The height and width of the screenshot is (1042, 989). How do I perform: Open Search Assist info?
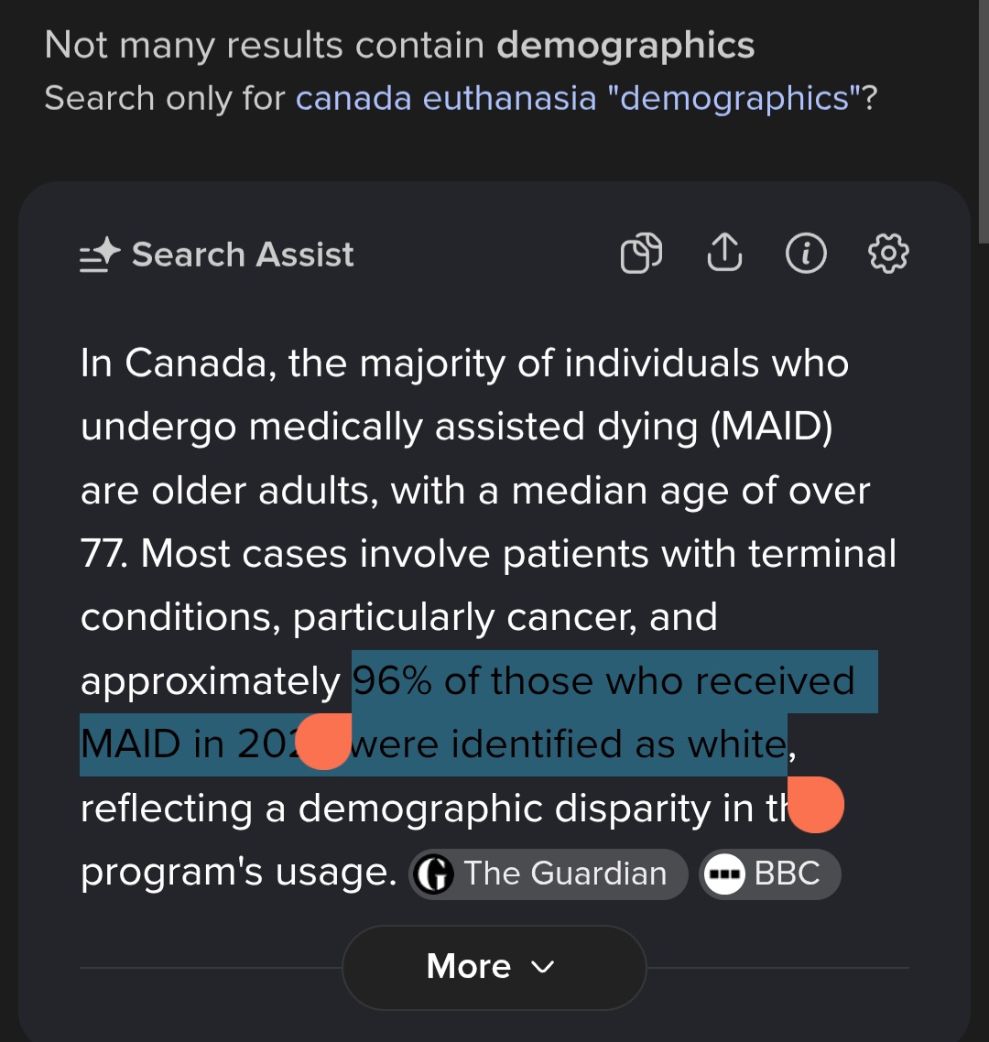coord(806,254)
